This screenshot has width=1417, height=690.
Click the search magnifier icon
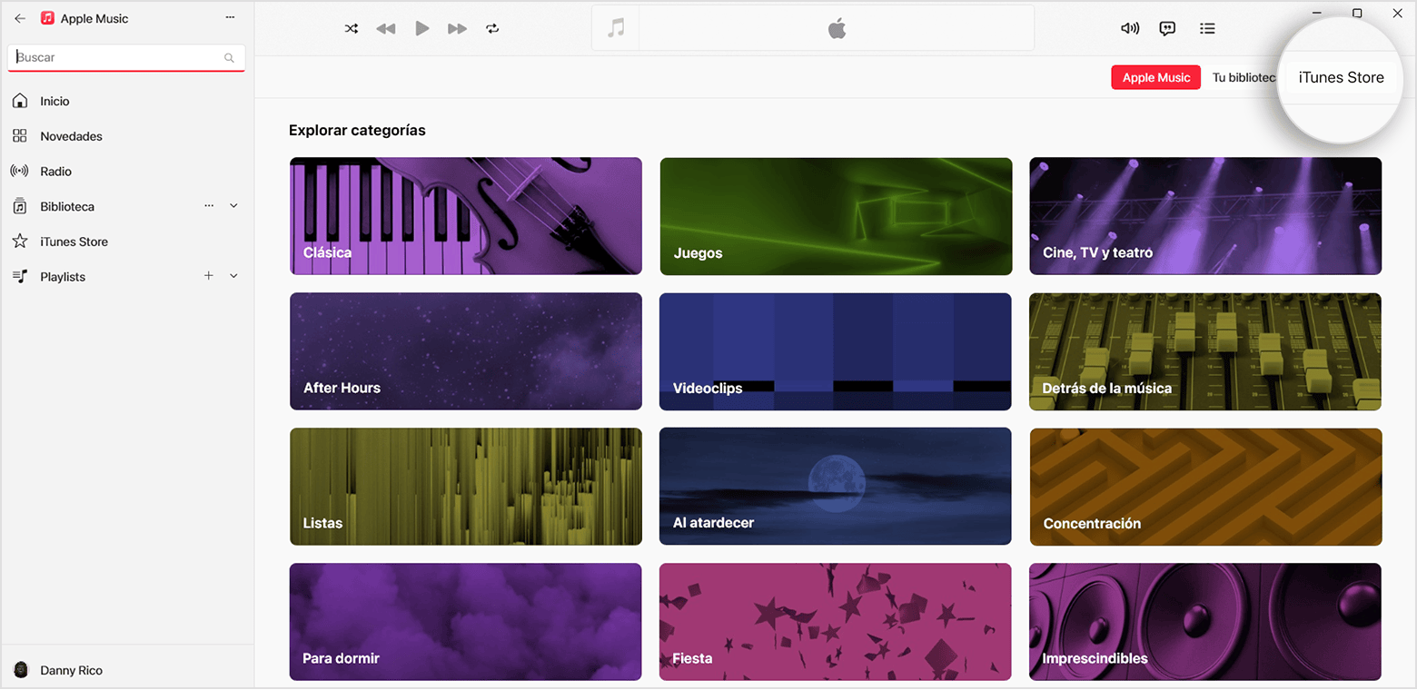point(229,58)
